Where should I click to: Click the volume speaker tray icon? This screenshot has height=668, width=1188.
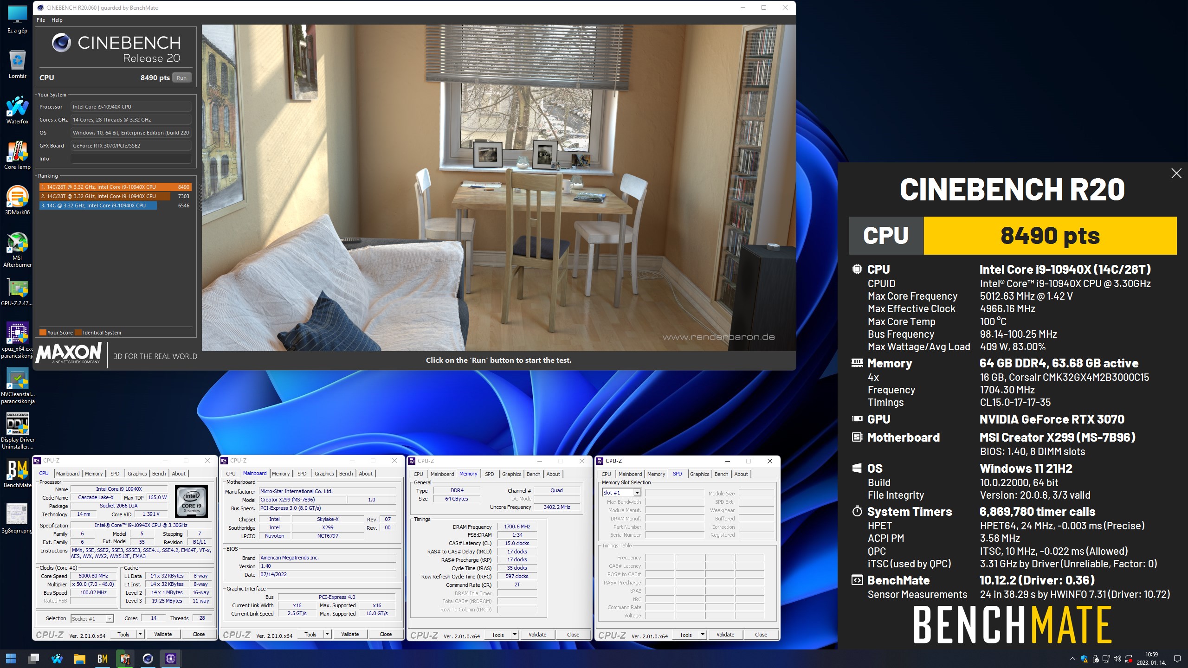(x=1117, y=659)
